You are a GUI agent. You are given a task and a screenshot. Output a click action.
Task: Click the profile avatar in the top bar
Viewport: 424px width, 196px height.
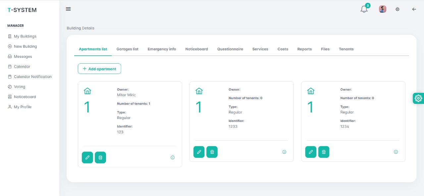tap(382, 9)
